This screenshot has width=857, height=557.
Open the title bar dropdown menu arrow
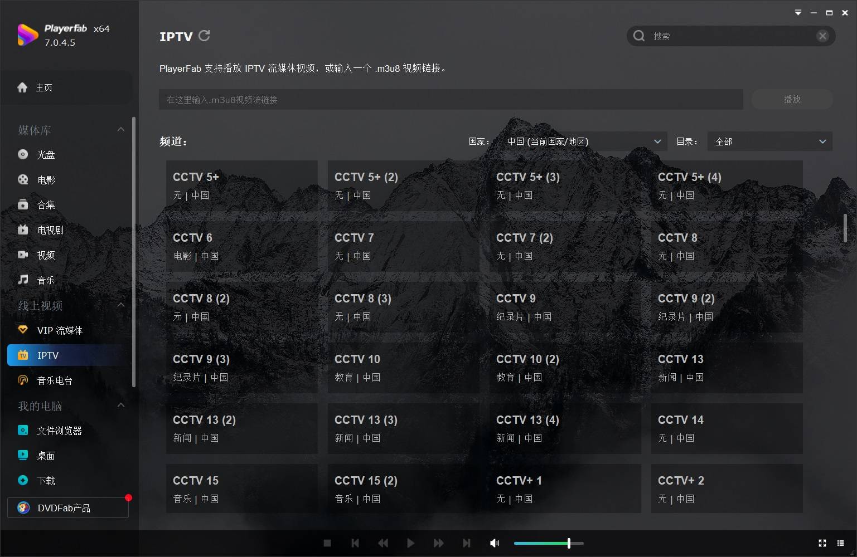[x=798, y=12]
